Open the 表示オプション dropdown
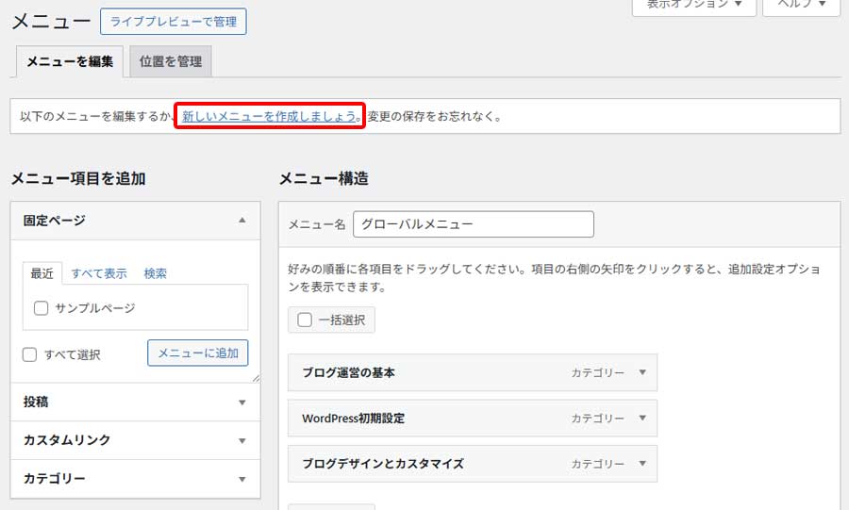849x510 pixels. pos(693,5)
